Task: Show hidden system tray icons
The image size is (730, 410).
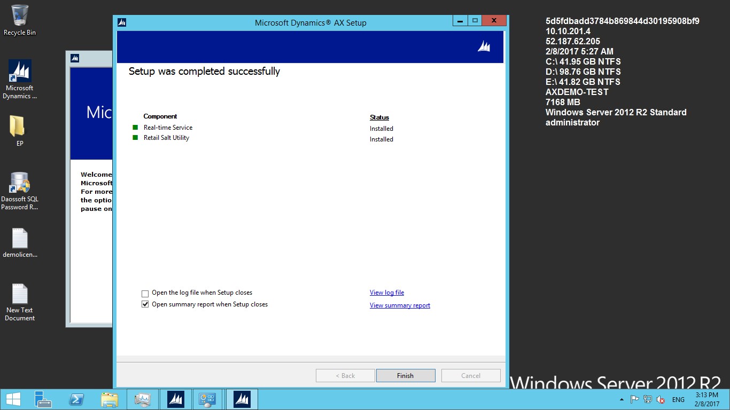Action: click(x=621, y=400)
